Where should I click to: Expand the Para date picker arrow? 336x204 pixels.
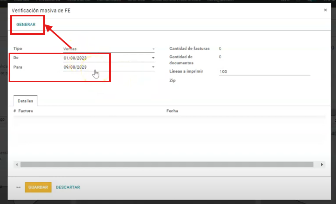click(x=153, y=67)
